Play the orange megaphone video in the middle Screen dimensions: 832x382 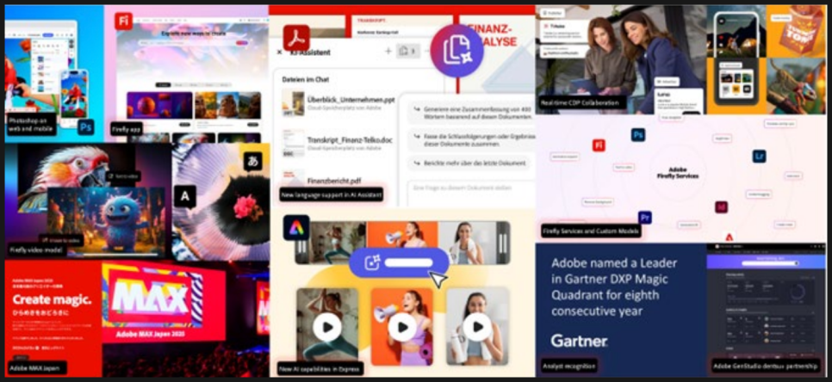(402, 326)
